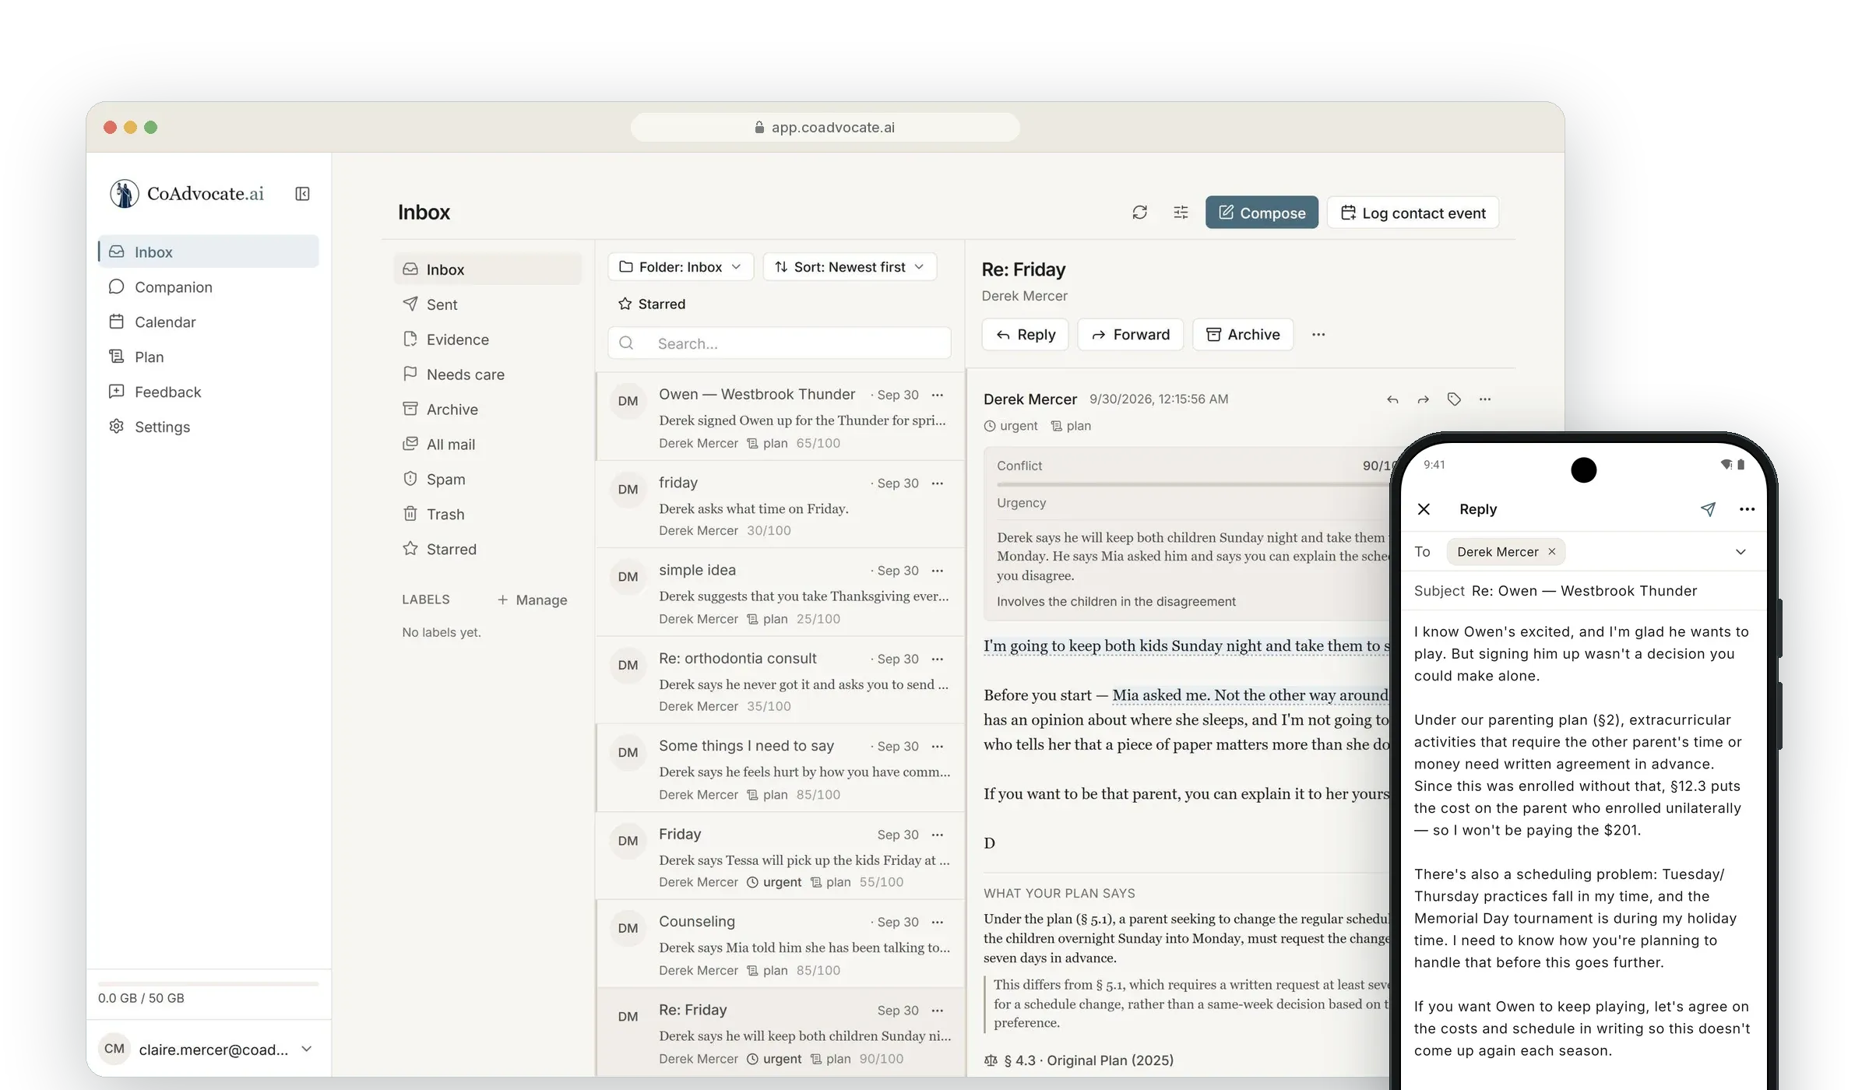1869x1090 pixels.
Task: Click Manage next to Labels
Action: [x=532, y=600]
